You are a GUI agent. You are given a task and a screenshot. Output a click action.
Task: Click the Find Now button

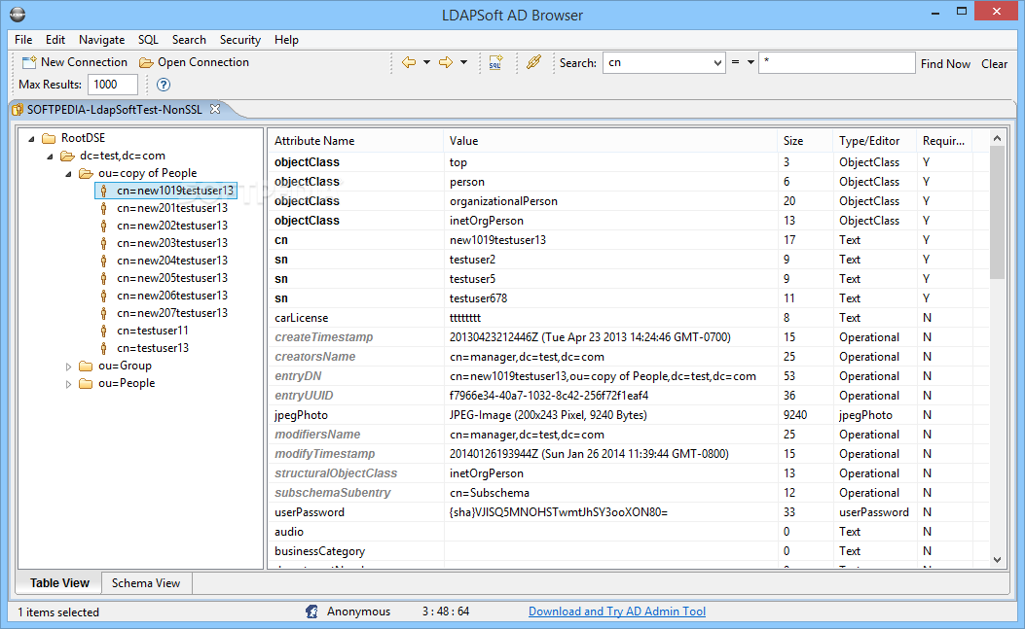coord(945,64)
